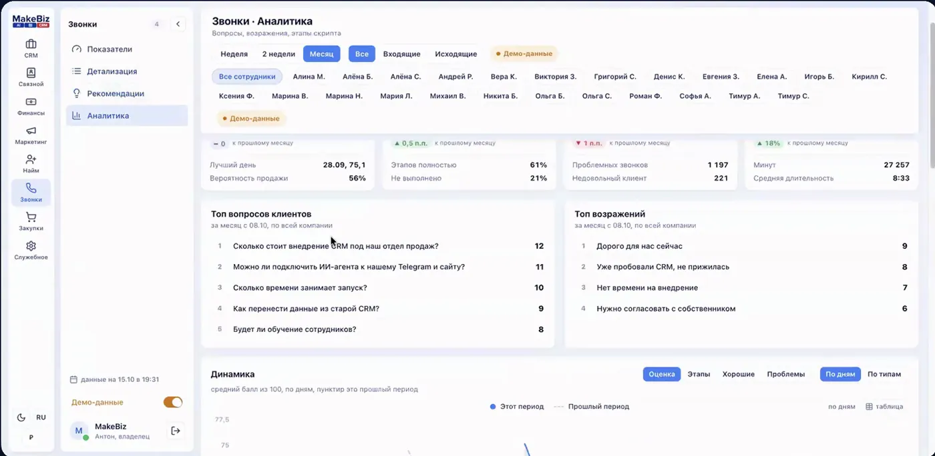Select the Все сотрудники filter chip
This screenshot has height=456, width=935.
247,77
